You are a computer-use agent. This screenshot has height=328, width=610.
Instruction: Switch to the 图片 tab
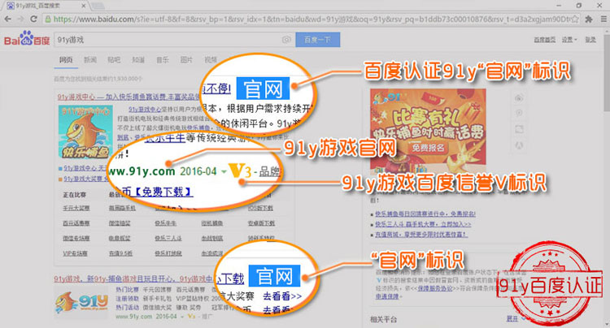point(186,60)
